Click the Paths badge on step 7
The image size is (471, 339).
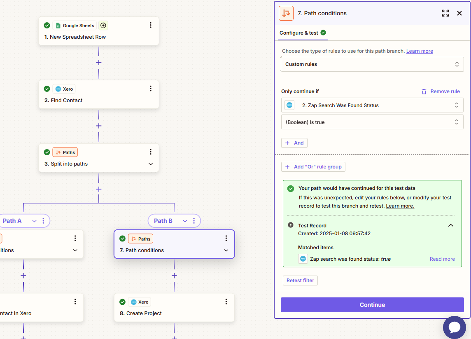(140, 239)
